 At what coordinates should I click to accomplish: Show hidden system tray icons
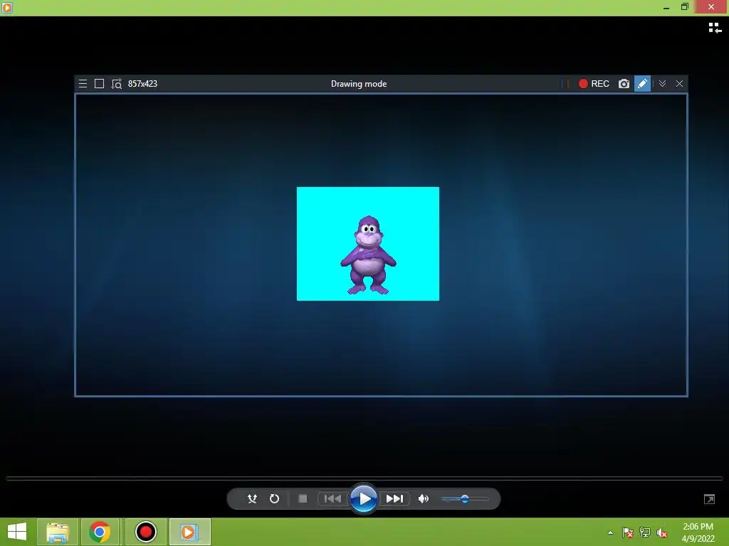point(610,532)
